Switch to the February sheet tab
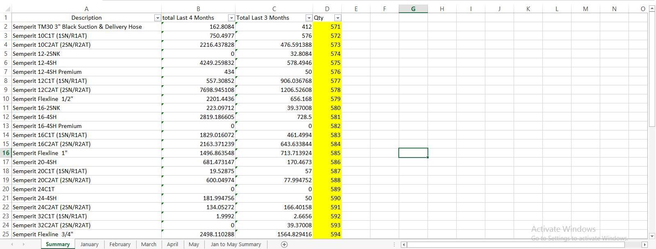The width and height of the screenshot is (656, 249). 120,244
